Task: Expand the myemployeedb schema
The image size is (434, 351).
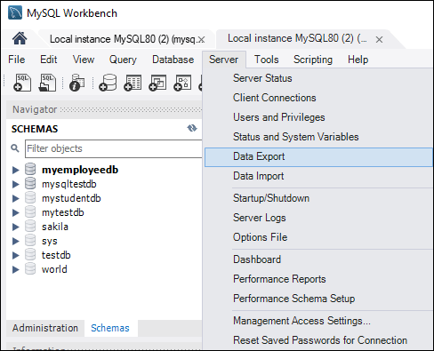Action: tap(16, 170)
